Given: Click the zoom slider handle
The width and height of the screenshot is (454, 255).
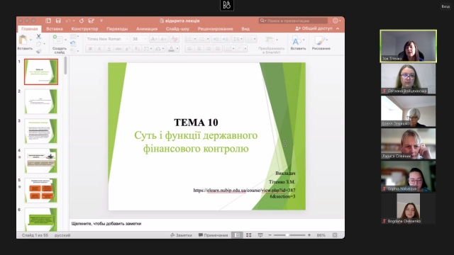Looking at the screenshot, I should pos(287,235).
